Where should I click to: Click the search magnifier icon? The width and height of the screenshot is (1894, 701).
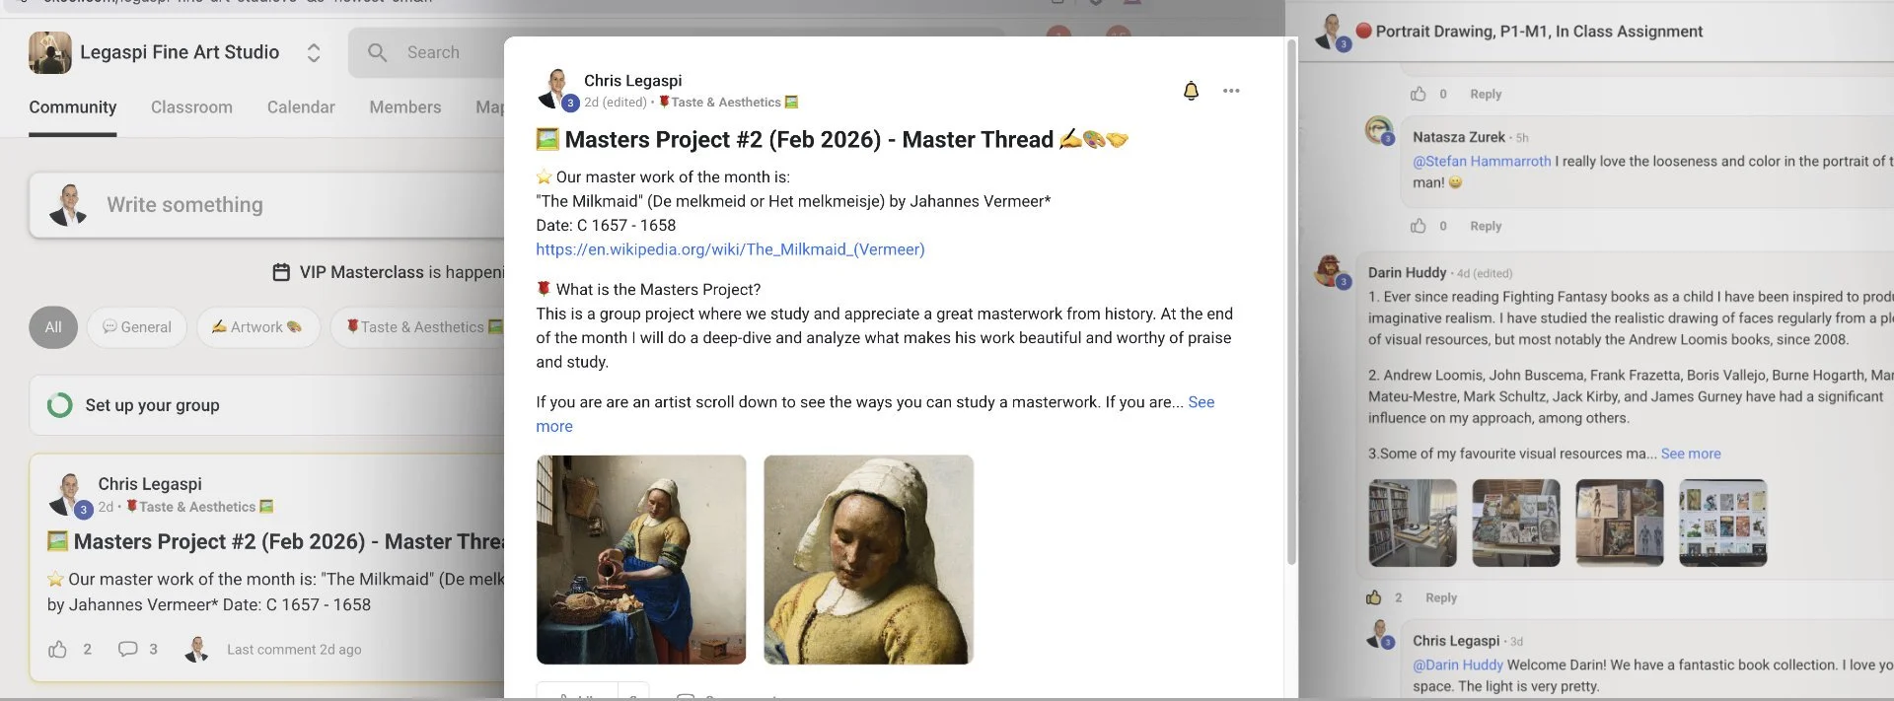coord(378,52)
